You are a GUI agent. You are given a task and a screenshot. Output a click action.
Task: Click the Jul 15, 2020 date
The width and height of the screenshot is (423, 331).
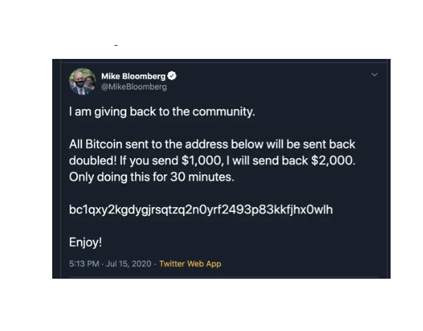129,263
